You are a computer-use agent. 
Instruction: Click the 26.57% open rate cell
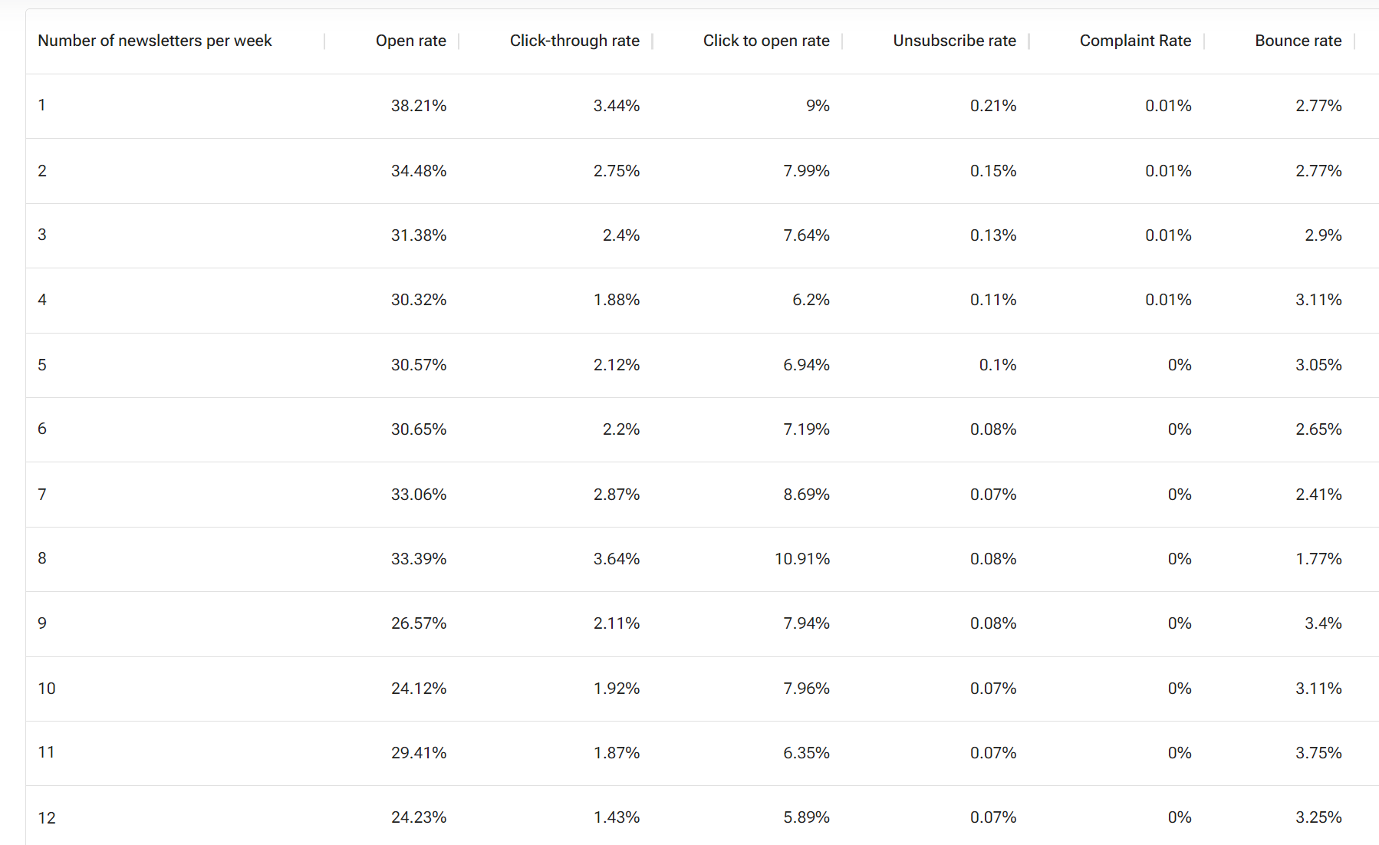click(x=418, y=623)
